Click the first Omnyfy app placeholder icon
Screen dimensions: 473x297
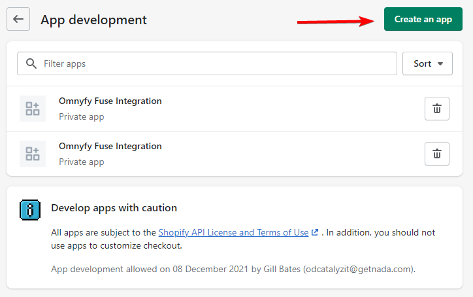33,109
